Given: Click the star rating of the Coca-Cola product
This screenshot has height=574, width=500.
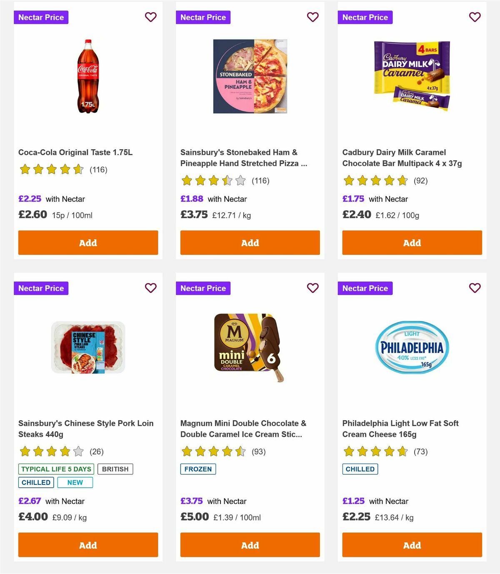Looking at the screenshot, I should 52,170.
